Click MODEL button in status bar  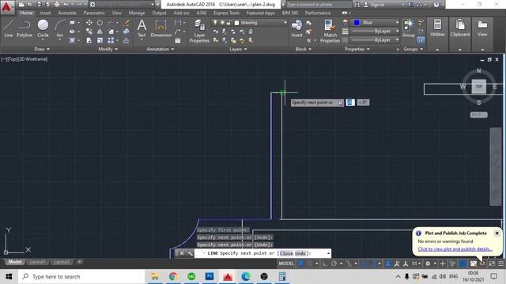286,263
